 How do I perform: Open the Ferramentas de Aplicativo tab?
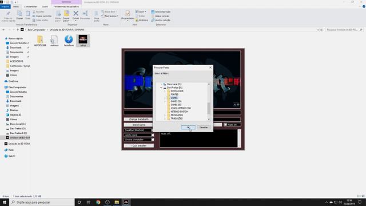[x=66, y=6]
